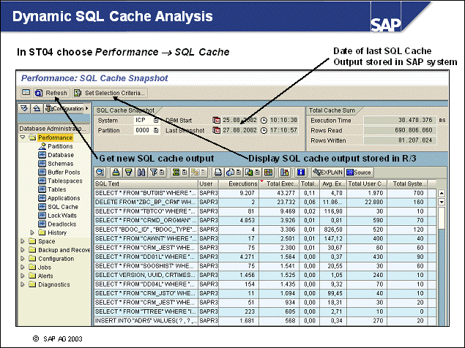Expand the History folder
This screenshot has width=465, height=348.
pyautogui.click(x=32, y=232)
